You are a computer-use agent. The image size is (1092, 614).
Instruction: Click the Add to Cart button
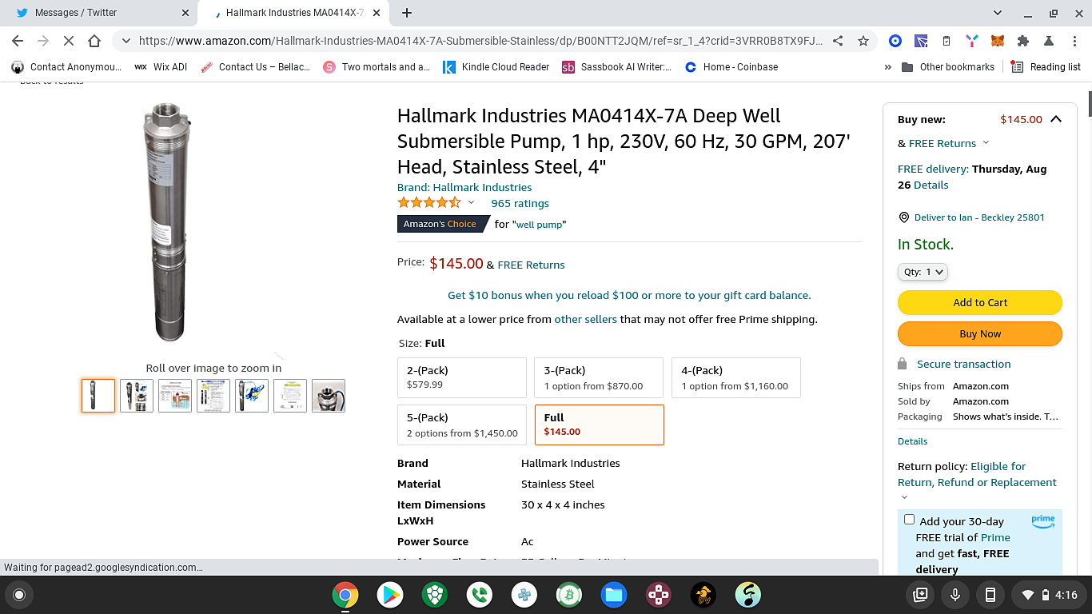click(980, 302)
